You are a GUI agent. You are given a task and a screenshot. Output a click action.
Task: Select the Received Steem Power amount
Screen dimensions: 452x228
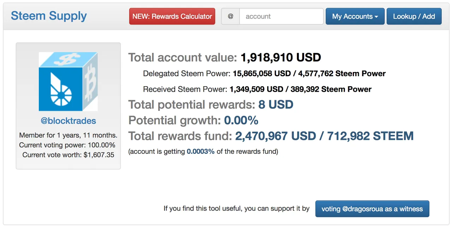click(x=300, y=89)
